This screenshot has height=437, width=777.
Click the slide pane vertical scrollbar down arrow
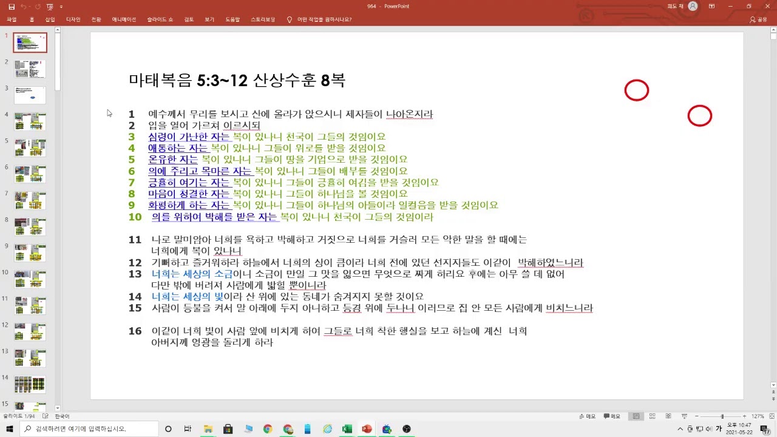pos(773,384)
